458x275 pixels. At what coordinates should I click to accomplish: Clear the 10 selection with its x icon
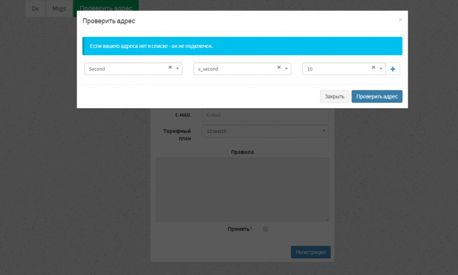pos(373,67)
